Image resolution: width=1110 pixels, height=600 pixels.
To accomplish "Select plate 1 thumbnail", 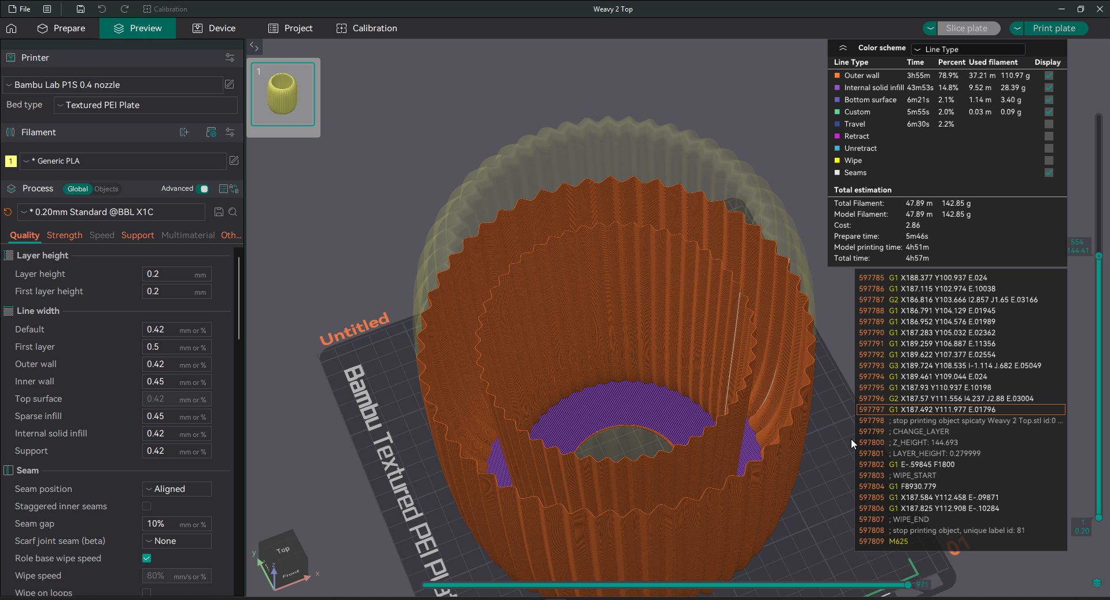I will pos(283,94).
